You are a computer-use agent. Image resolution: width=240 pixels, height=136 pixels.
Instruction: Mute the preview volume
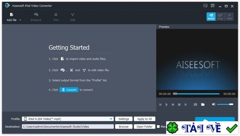214,104
